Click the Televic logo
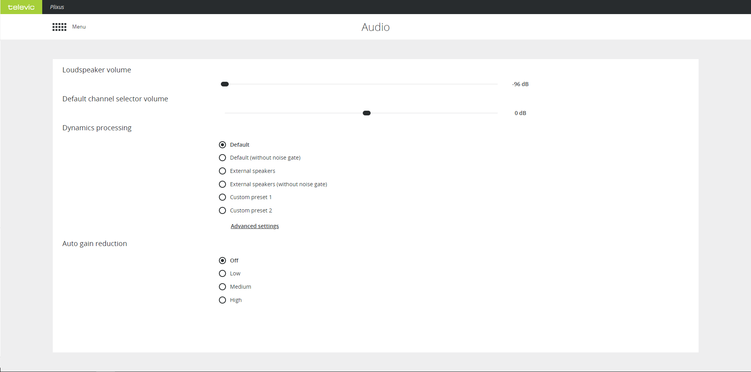 21,7
